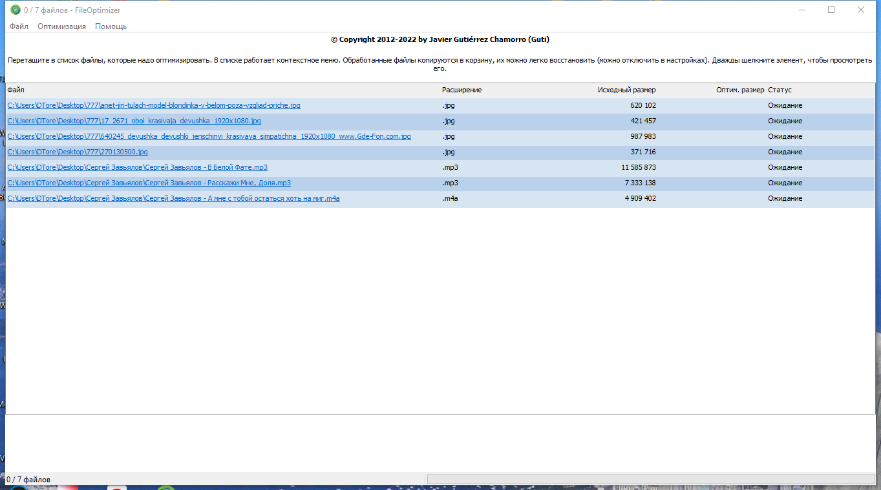Select the Расскажи Мне, Доля.mp3 file link
Screen dimensions: 881x490
pyautogui.click(x=149, y=183)
